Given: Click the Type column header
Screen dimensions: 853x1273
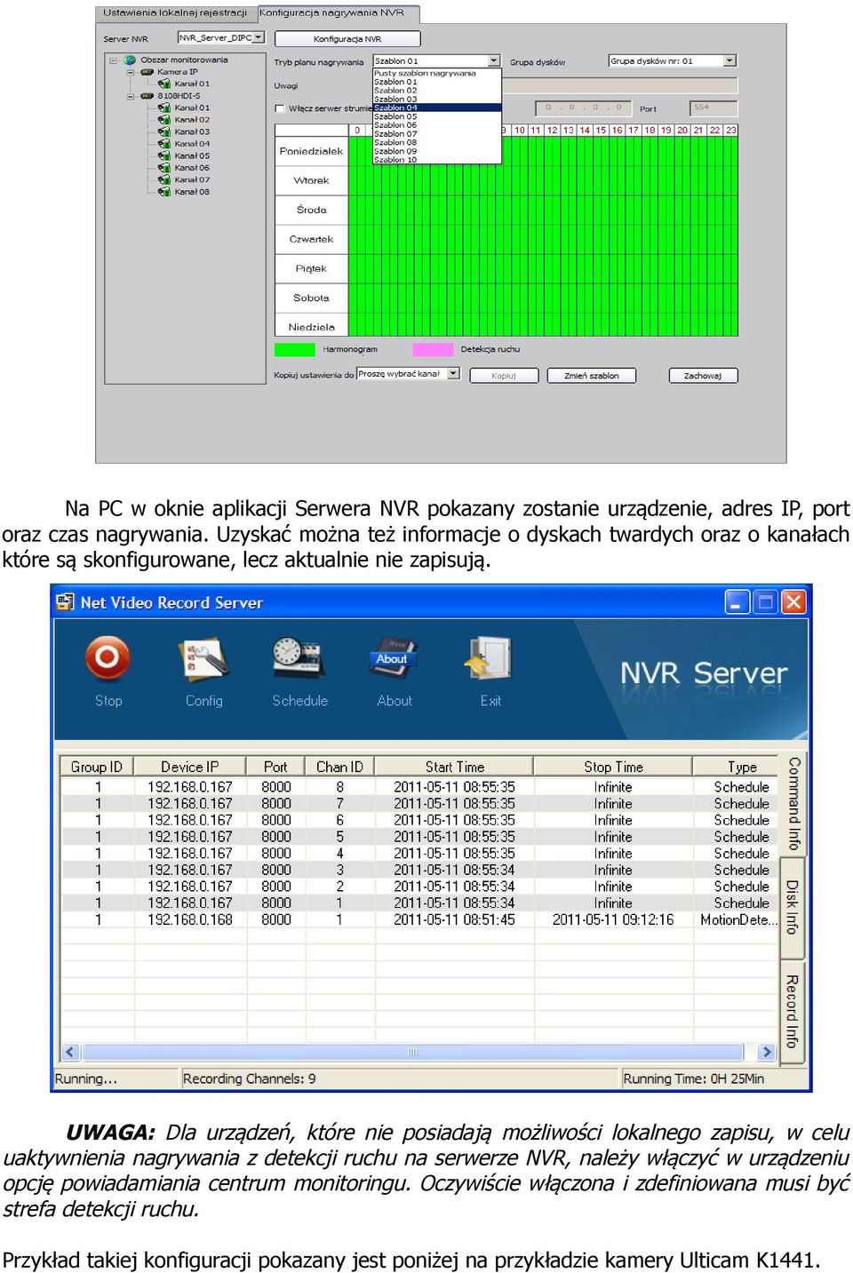Looking at the screenshot, I should pyautogui.click(x=742, y=767).
